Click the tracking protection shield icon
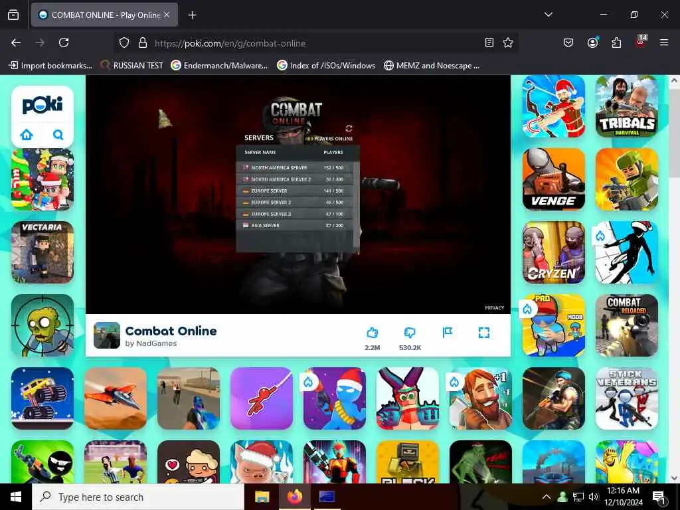Image resolution: width=680 pixels, height=510 pixels. tap(124, 43)
